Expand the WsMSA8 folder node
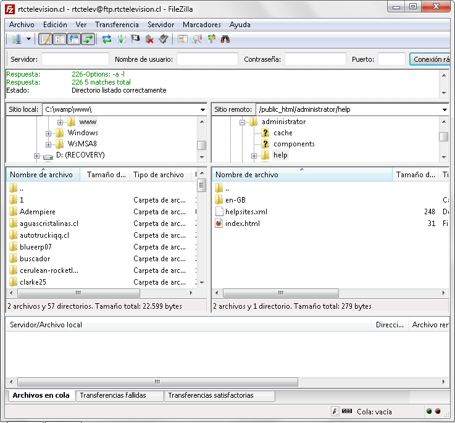455x423 pixels. point(48,144)
